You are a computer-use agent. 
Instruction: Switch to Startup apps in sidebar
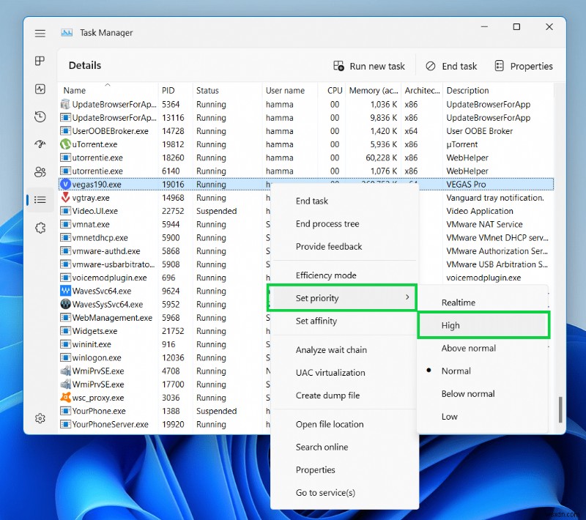pyautogui.click(x=40, y=144)
